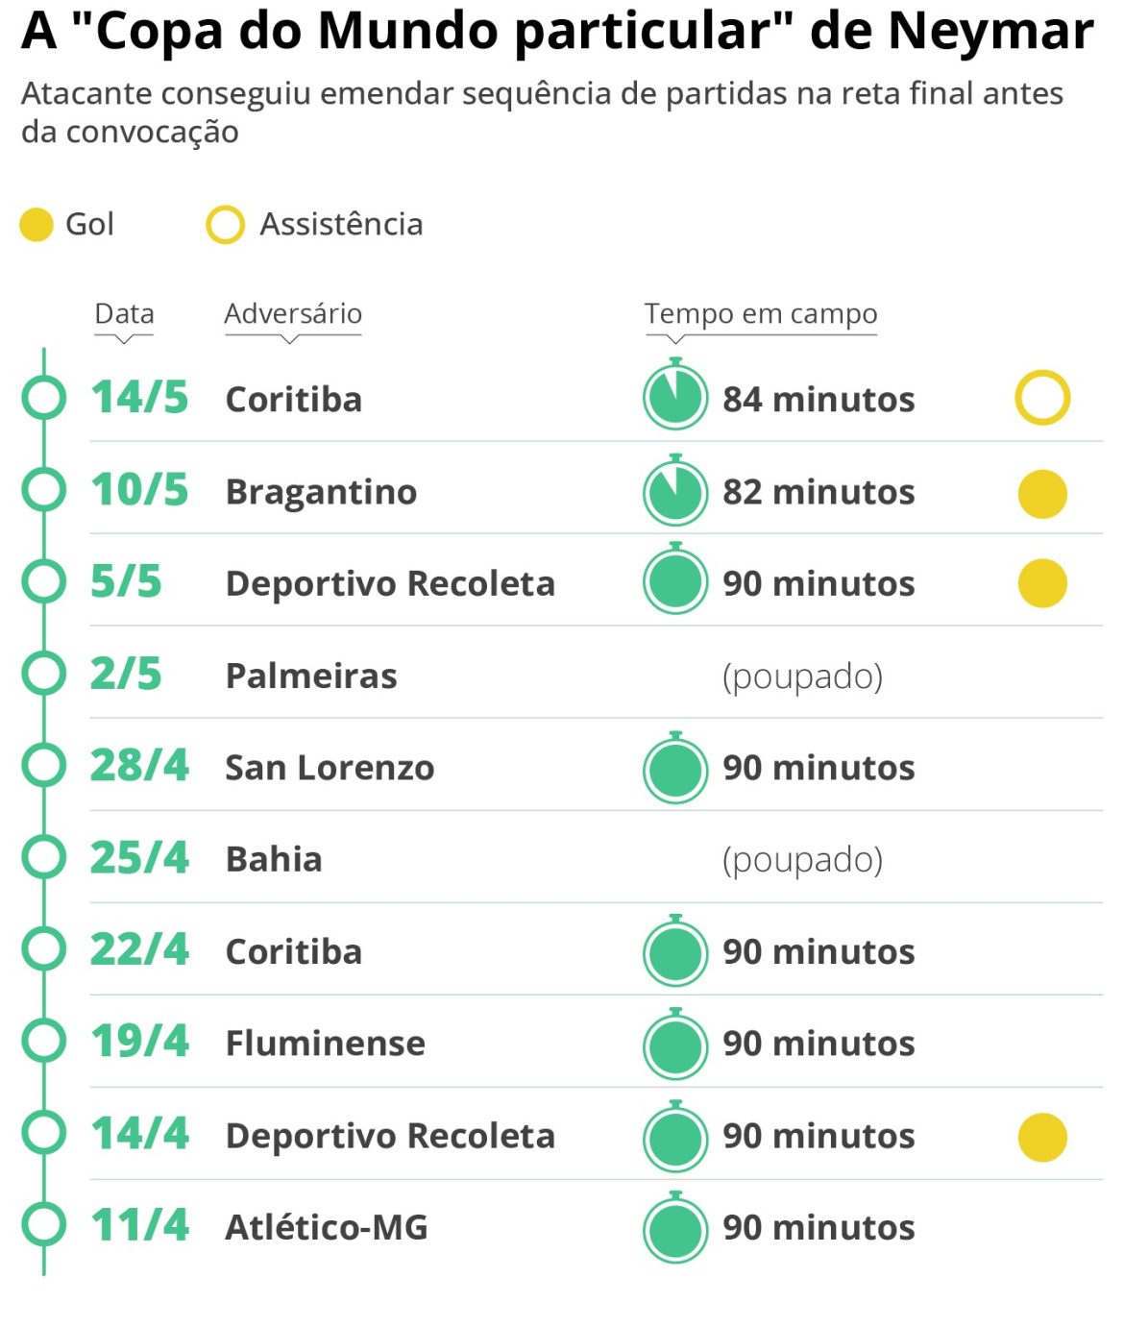Click the timeline circle next to 25/4
This screenshot has height=1327, width=1124.
click(44, 857)
